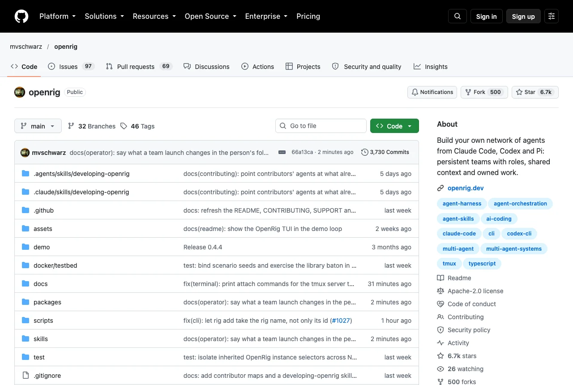Click the scale icon beside Apache-2.0 license
This screenshot has height=385, width=573.
(x=440, y=291)
